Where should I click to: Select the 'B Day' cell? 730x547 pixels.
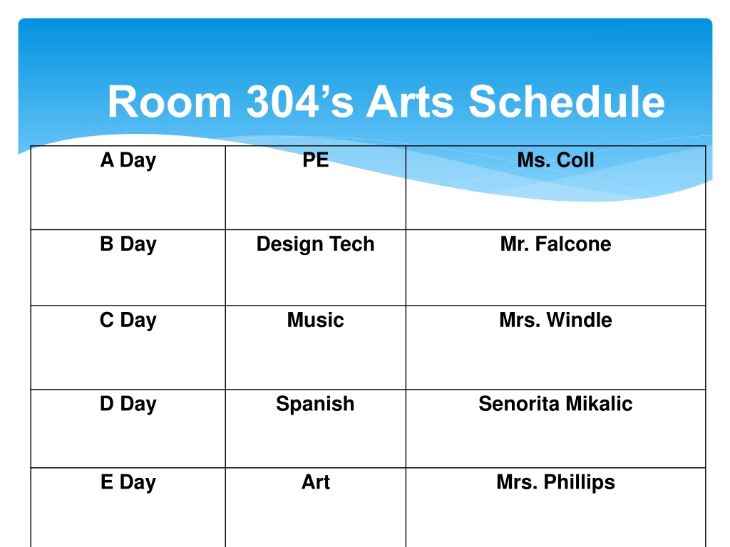pyautogui.click(x=128, y=268)
